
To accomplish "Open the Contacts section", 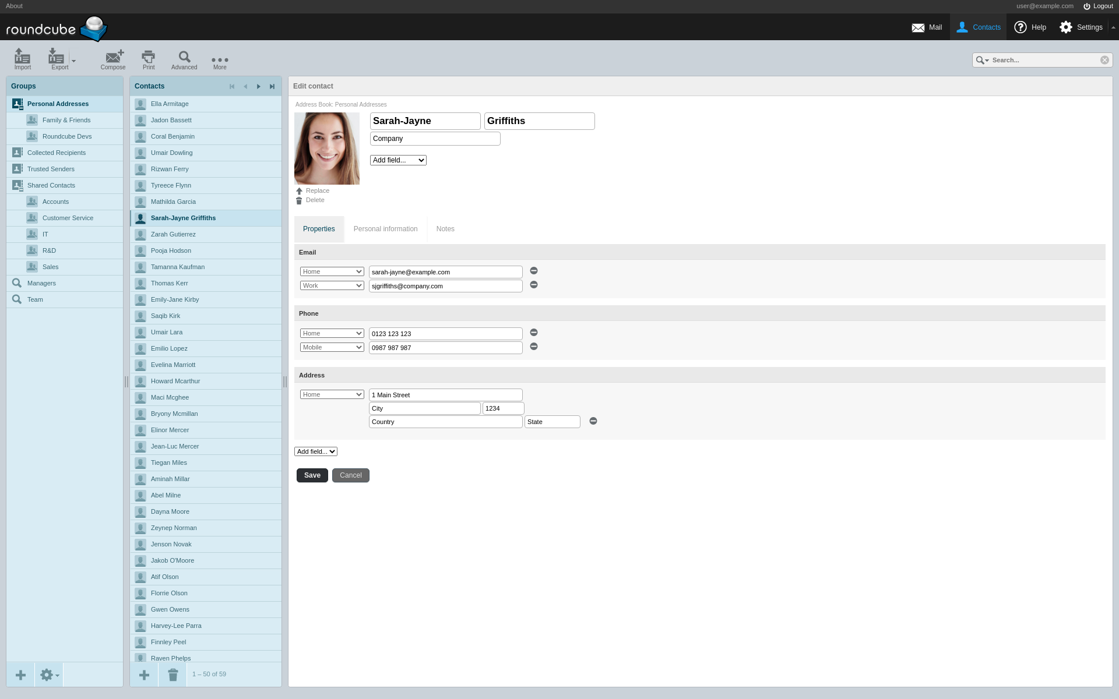I will tap(979, 27).
